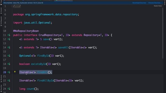Click implemented-method gutter icon on line 11
This screenshot has height=93, width=166.
9,35
